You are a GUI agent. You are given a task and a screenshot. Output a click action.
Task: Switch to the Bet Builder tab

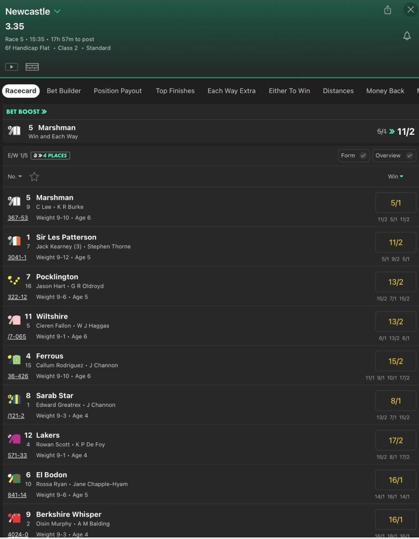point(64,91)
